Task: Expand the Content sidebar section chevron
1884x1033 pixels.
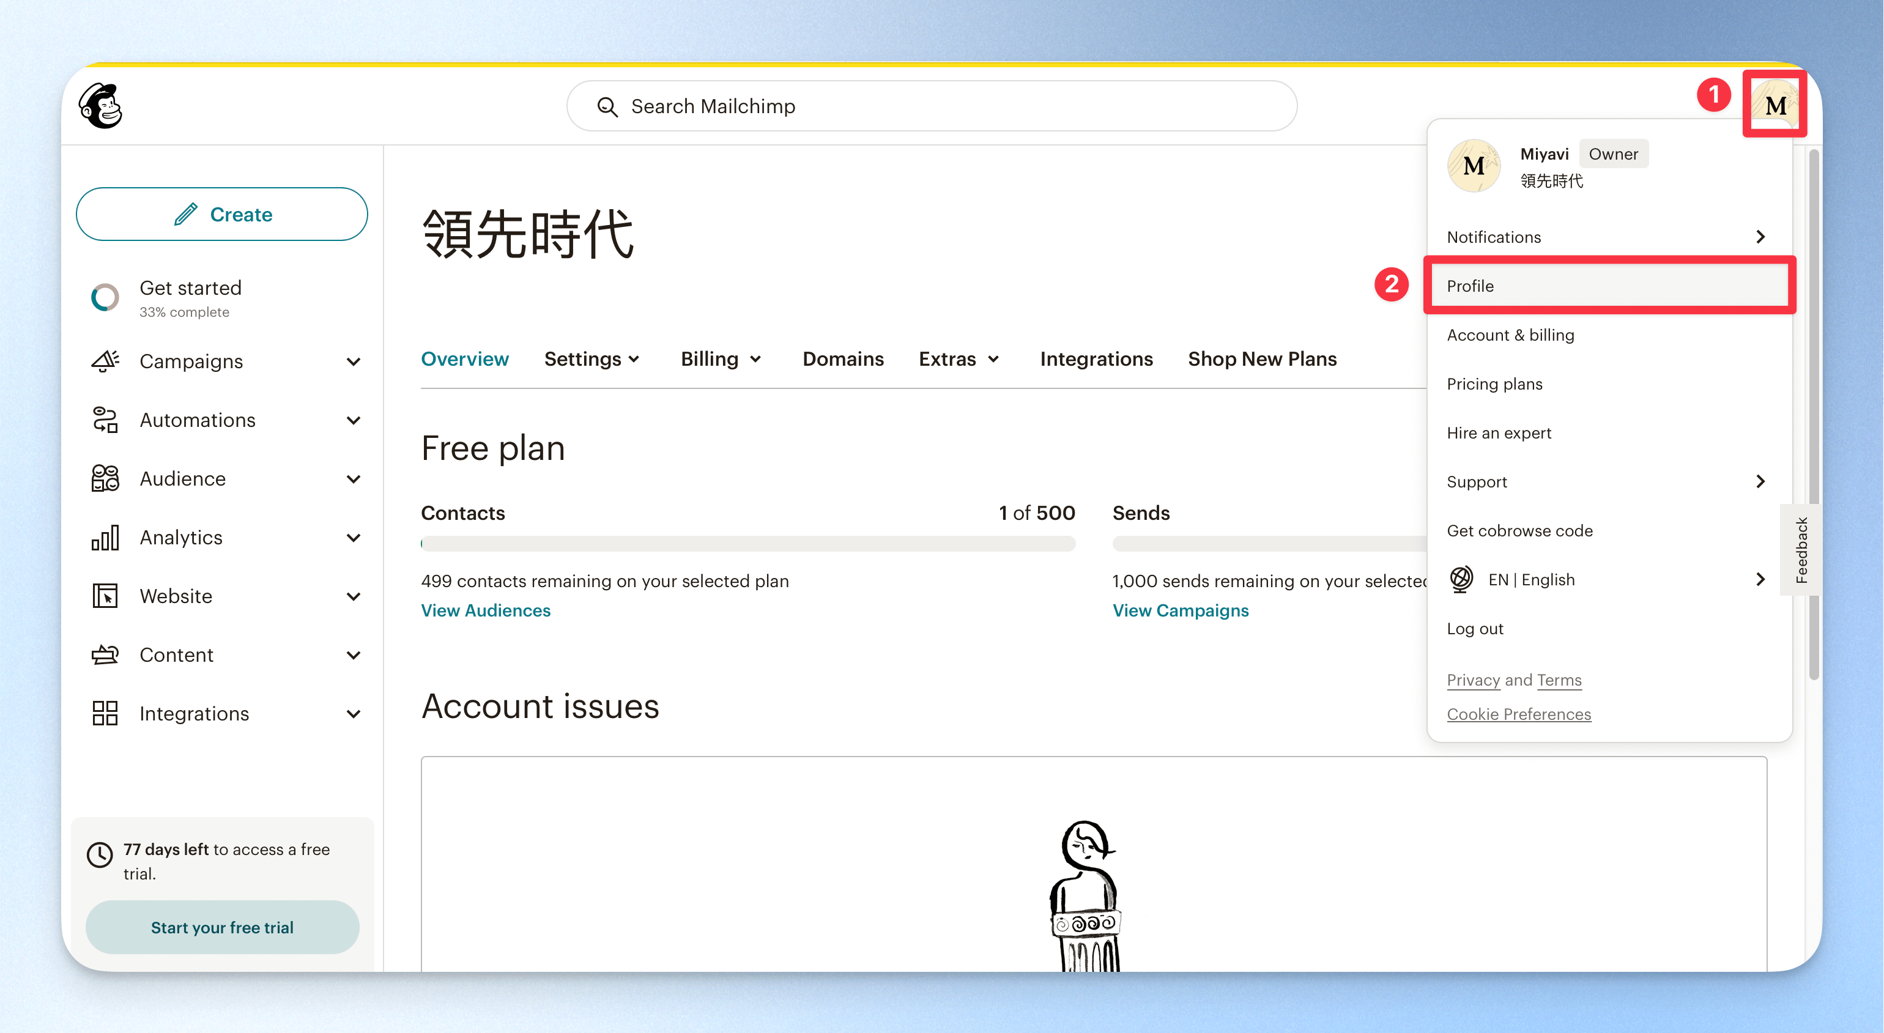Action: pos(354,655)
